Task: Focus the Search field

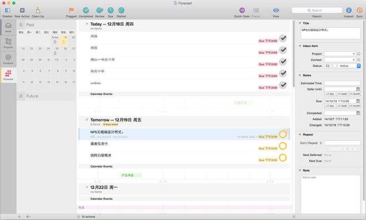Action: coord(316,10)
